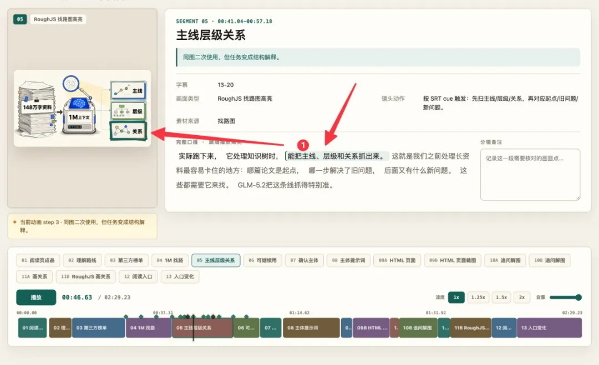Select segment chip 09B HTML 页面截图

(453, 260)
